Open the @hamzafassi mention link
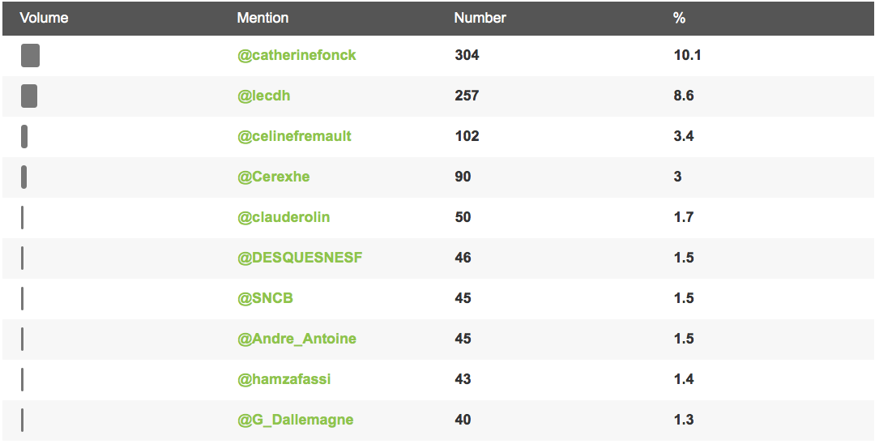 tap(284, 379)
